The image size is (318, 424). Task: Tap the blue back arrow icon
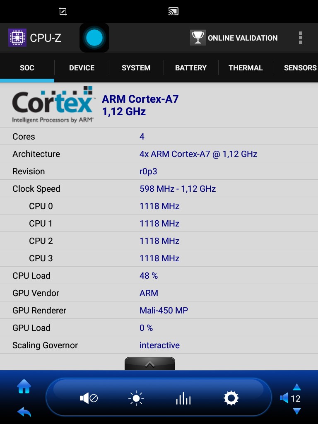[24, 412]
